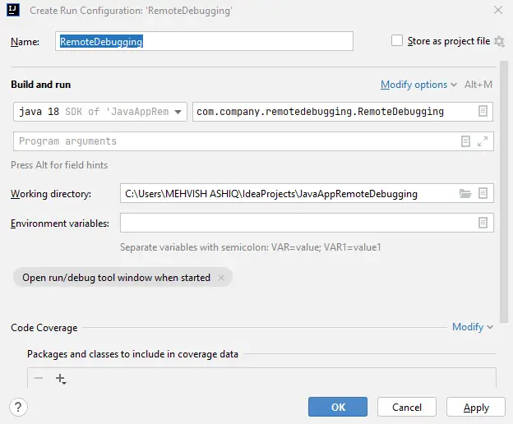
Task: Click the Alt+M shortcut hint
Action: click(x=478, y=85)
